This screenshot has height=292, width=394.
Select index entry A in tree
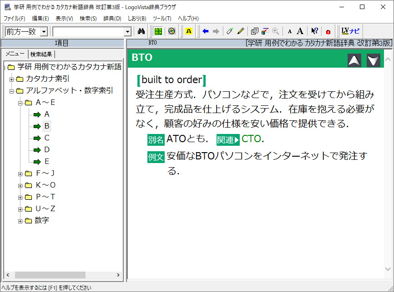(47, 114)
